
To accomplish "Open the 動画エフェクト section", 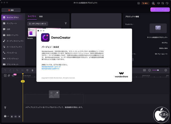I will coord(11,35).
